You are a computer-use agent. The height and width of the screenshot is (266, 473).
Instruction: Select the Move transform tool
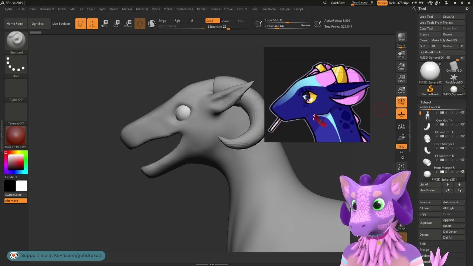pyautogui.click(x=104, y=24)
